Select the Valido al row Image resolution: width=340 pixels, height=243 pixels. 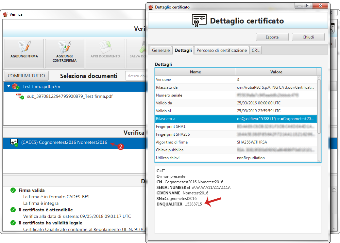236,111
